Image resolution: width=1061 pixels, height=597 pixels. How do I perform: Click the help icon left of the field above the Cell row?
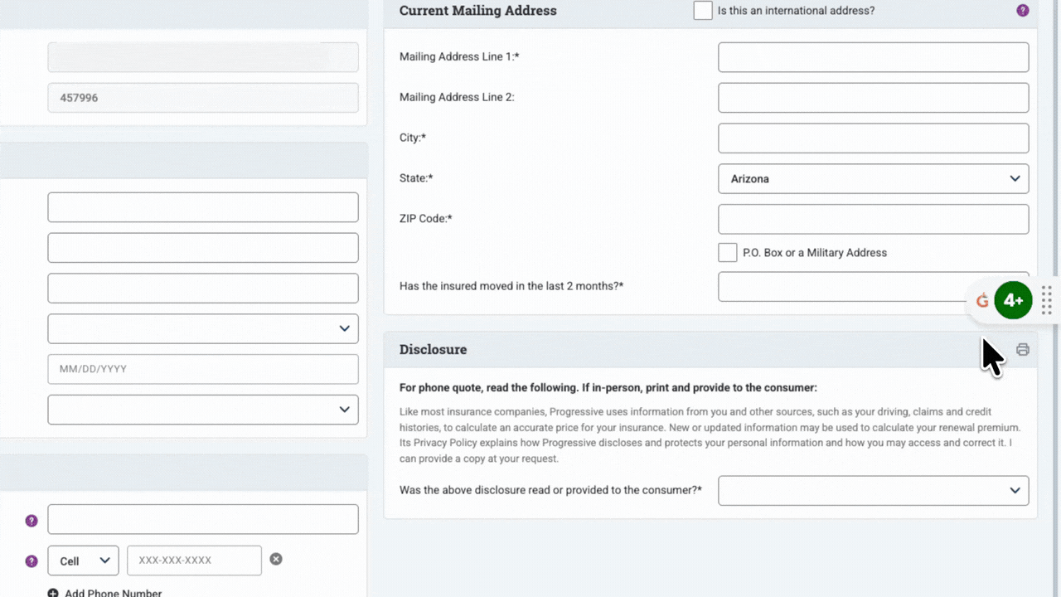(x=31, y=521)
